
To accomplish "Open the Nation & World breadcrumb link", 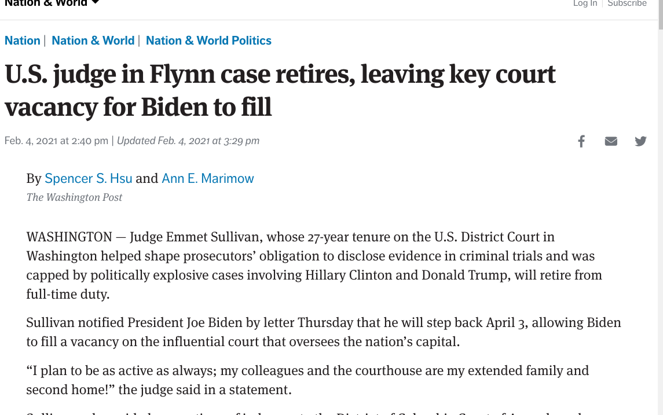I will (93, 41).
